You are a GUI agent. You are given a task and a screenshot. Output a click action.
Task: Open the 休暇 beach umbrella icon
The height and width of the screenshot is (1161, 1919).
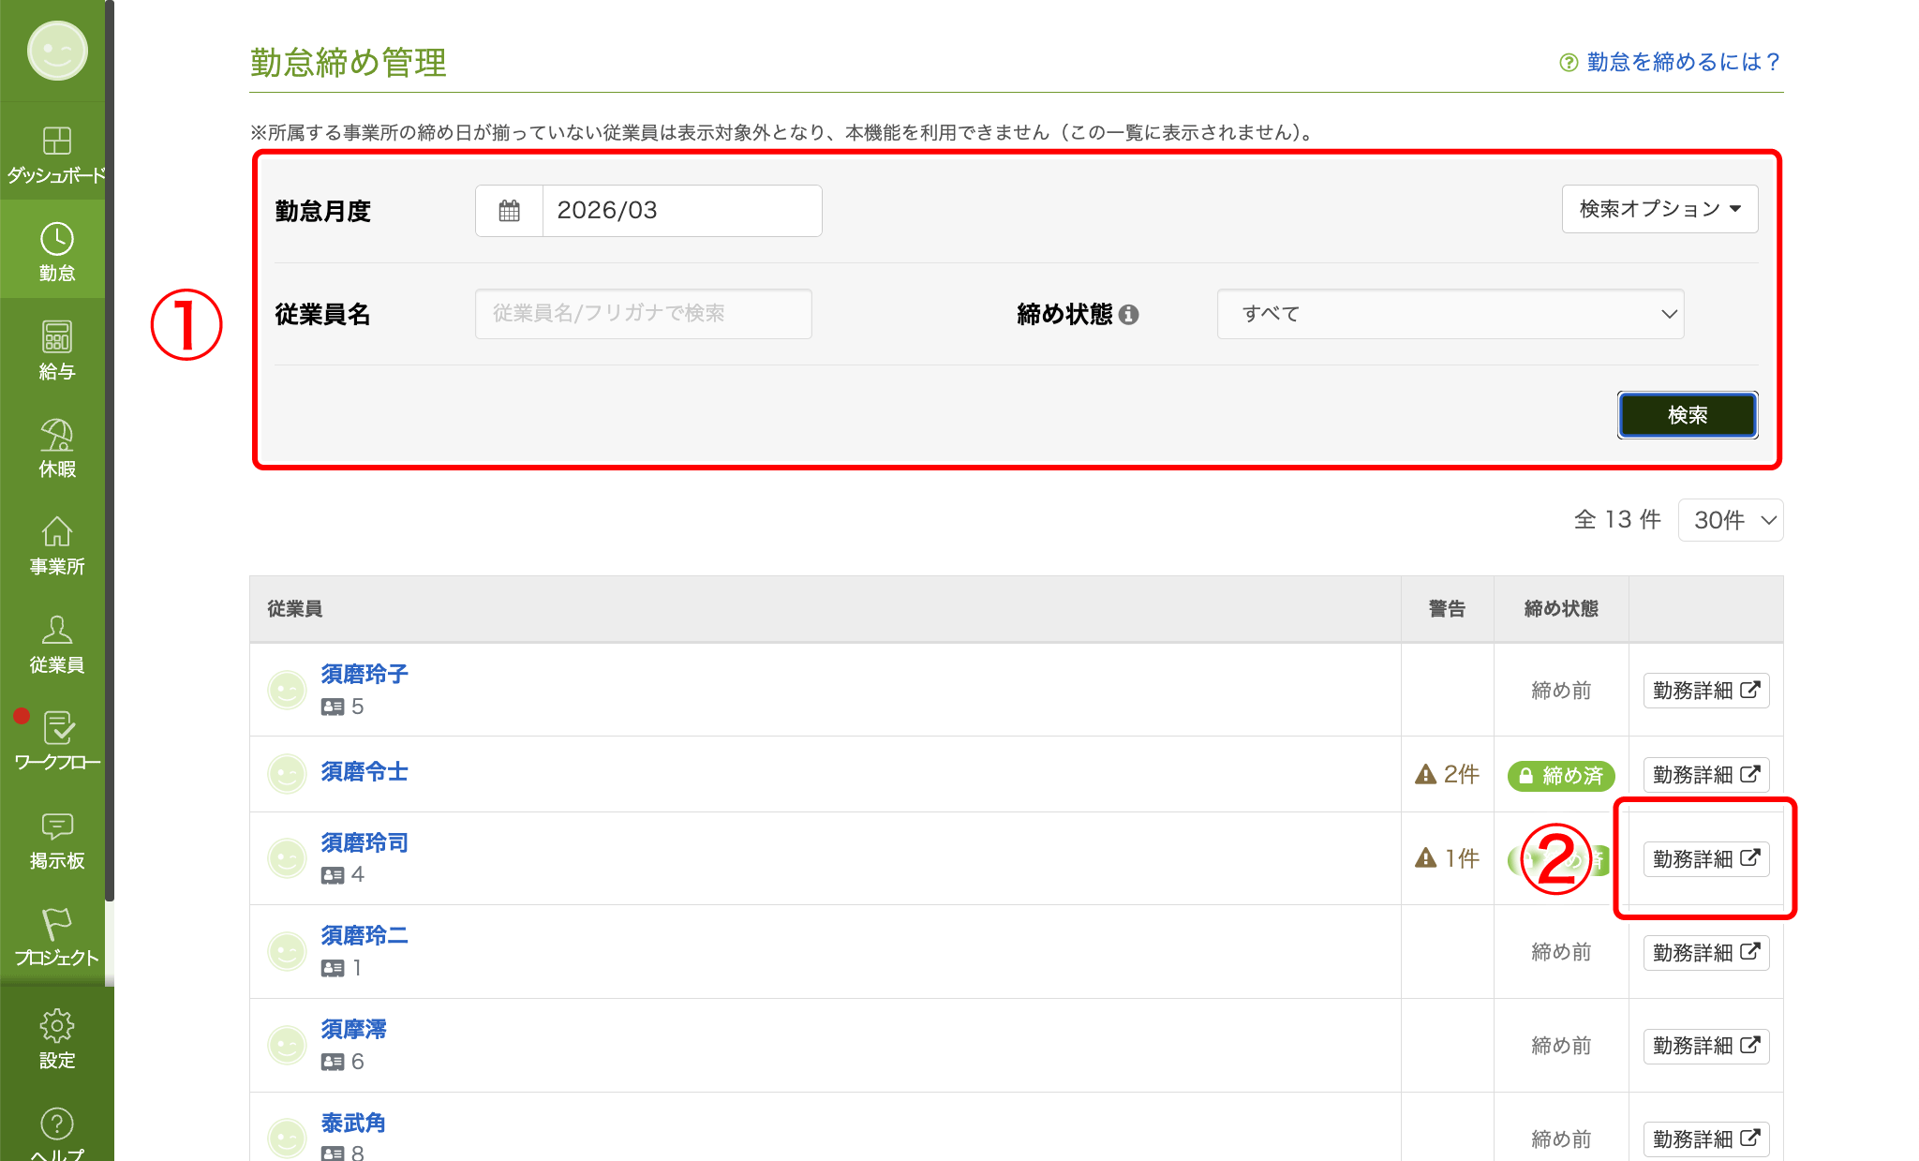pos(56,436)
